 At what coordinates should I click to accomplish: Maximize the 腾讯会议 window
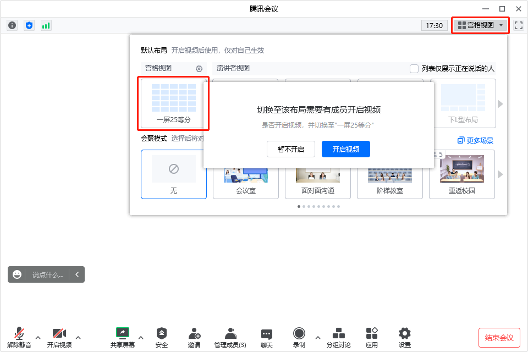coord(502,9)
